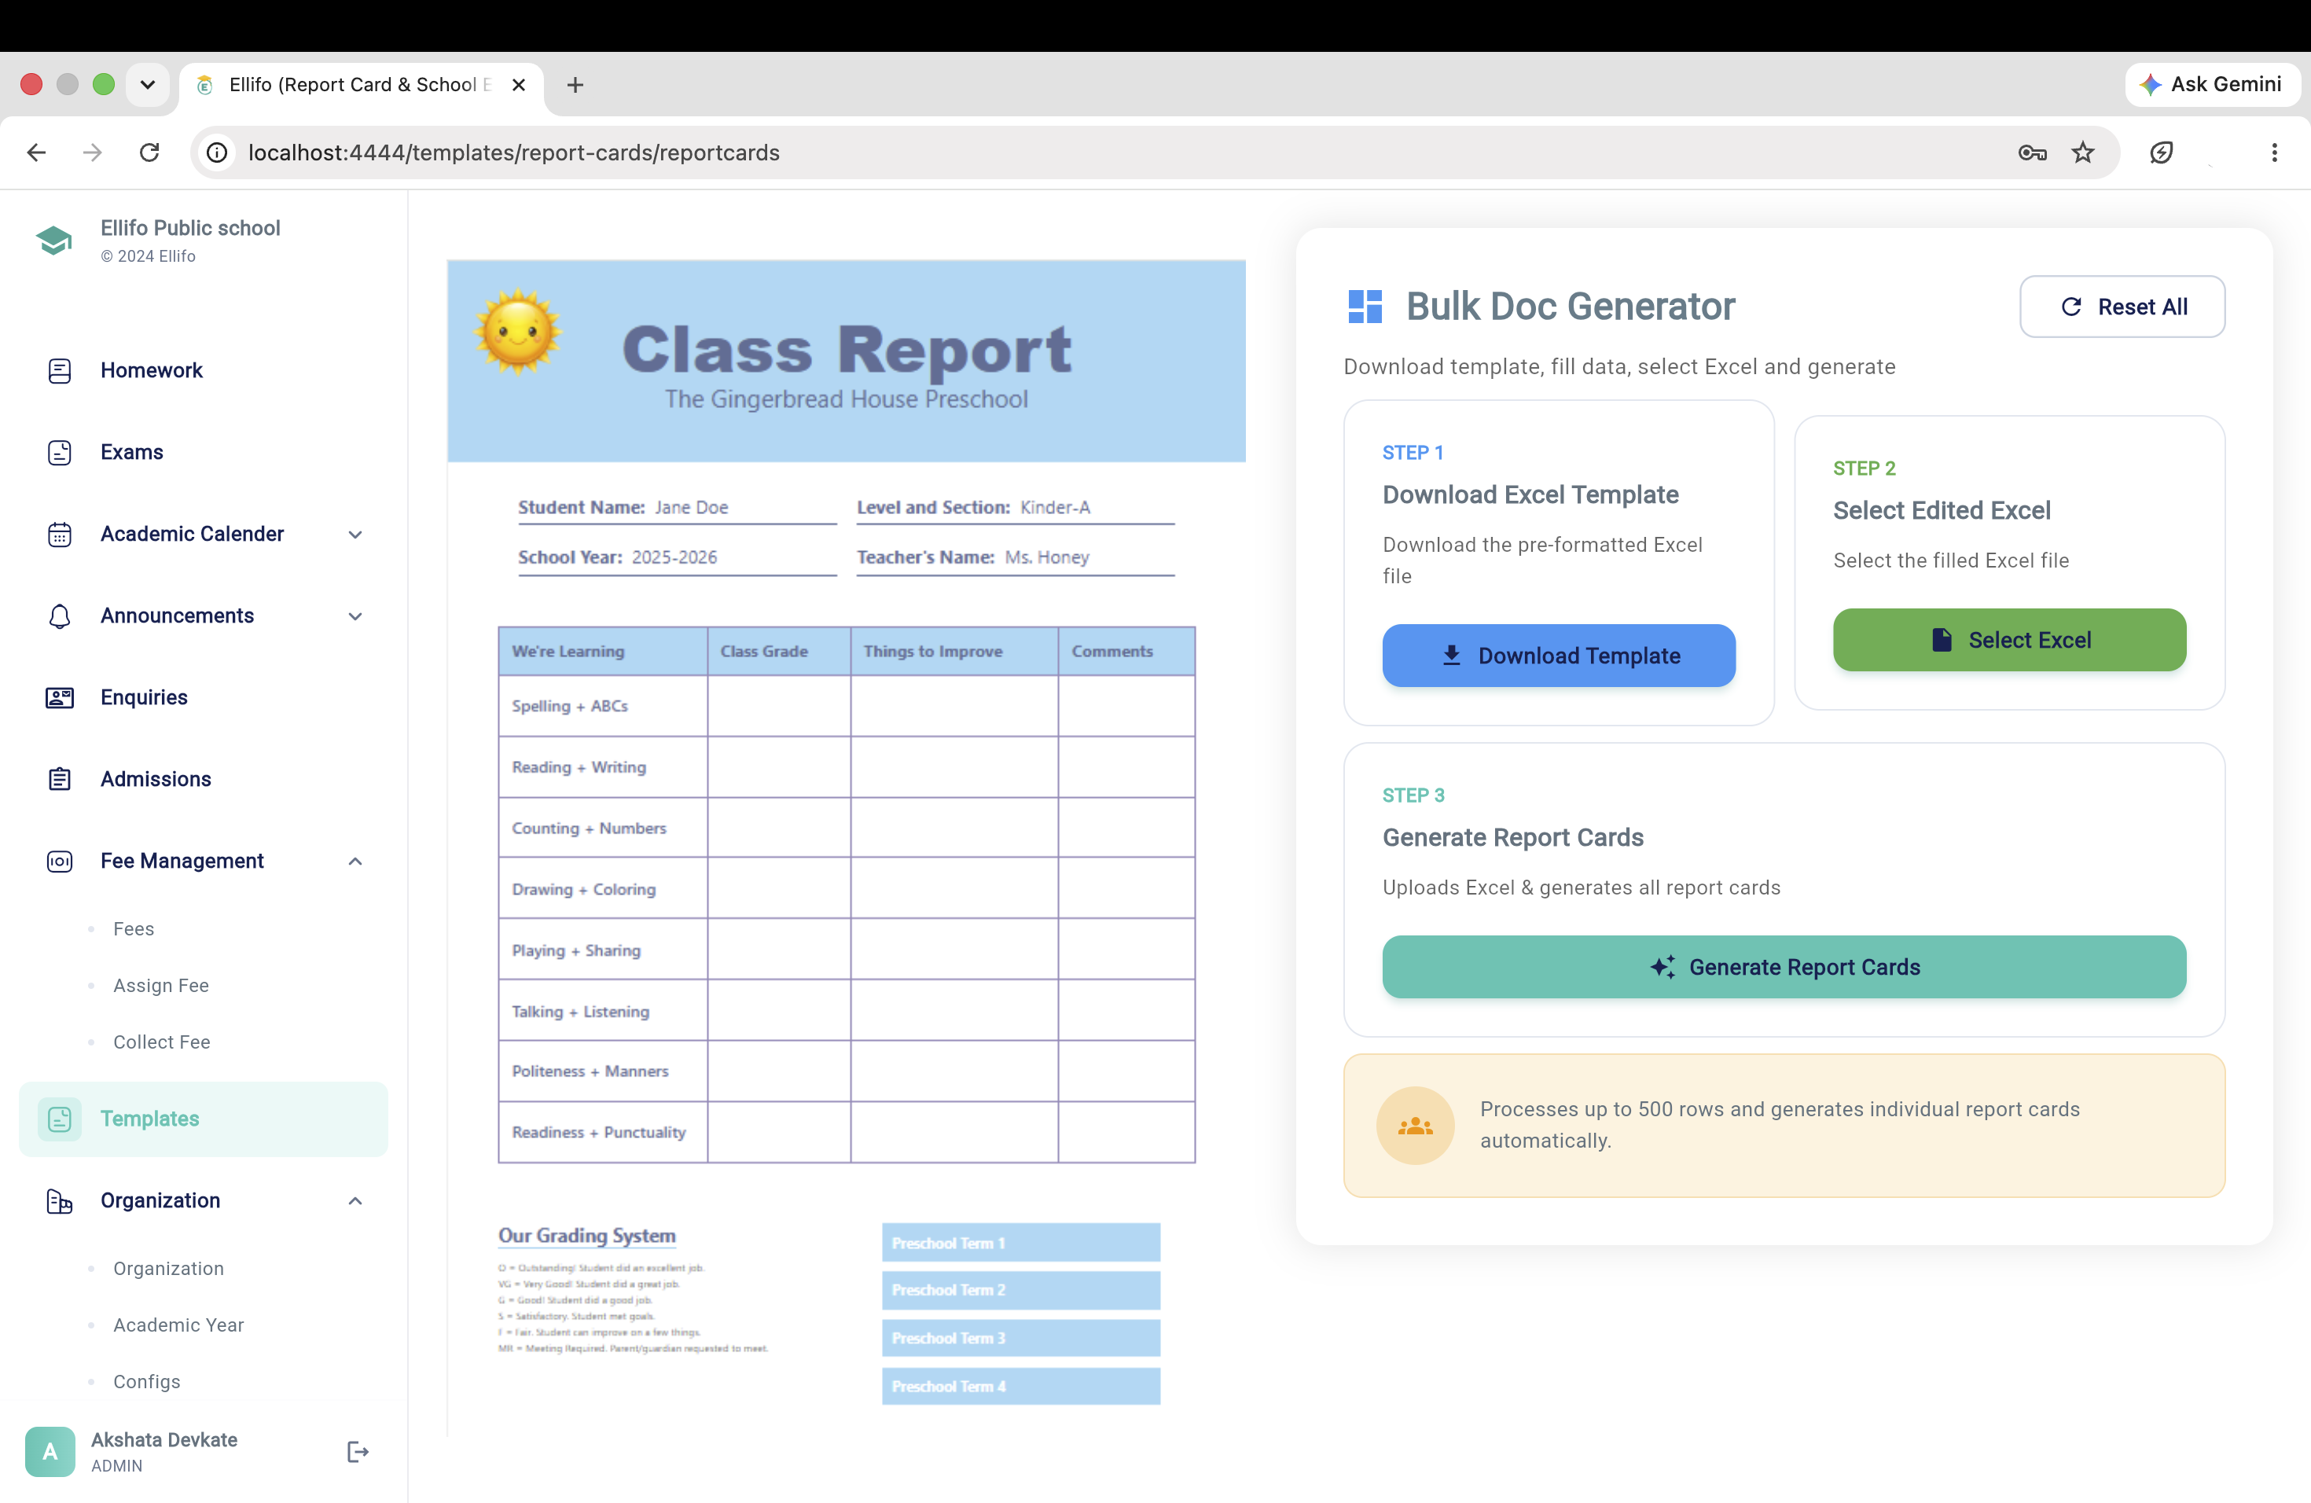Click the Fee Management money icon
The height and width of the screenshot is (1503, 2311).
pyautogui.click(x=59, y=862)
